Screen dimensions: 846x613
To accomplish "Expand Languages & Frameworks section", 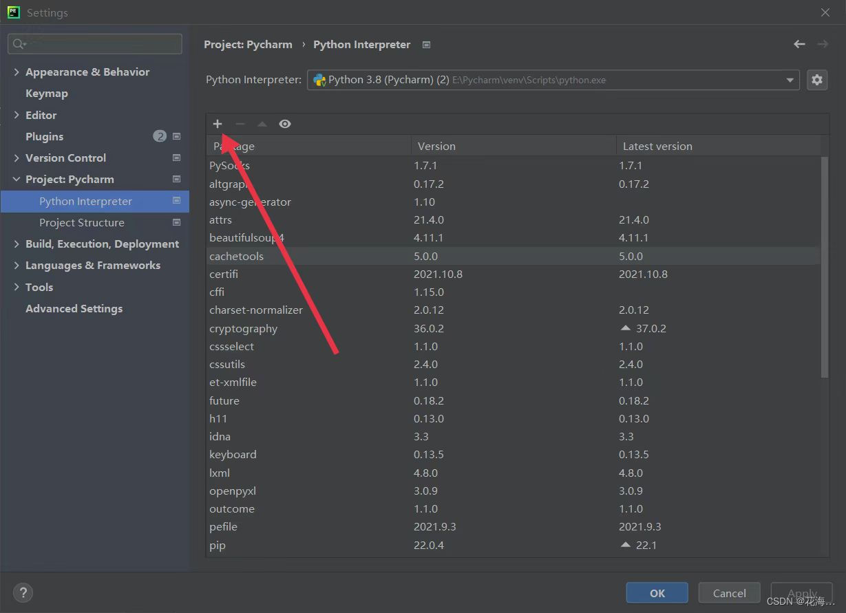I will pyautogui.click(x=17, y=265).
